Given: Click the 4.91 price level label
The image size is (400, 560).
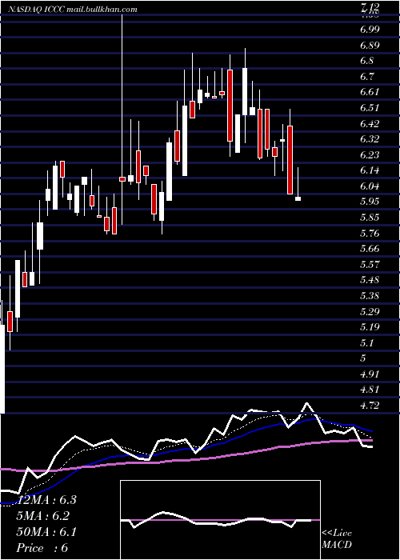Looking at the screenshot, I should [x=370, y=374].
